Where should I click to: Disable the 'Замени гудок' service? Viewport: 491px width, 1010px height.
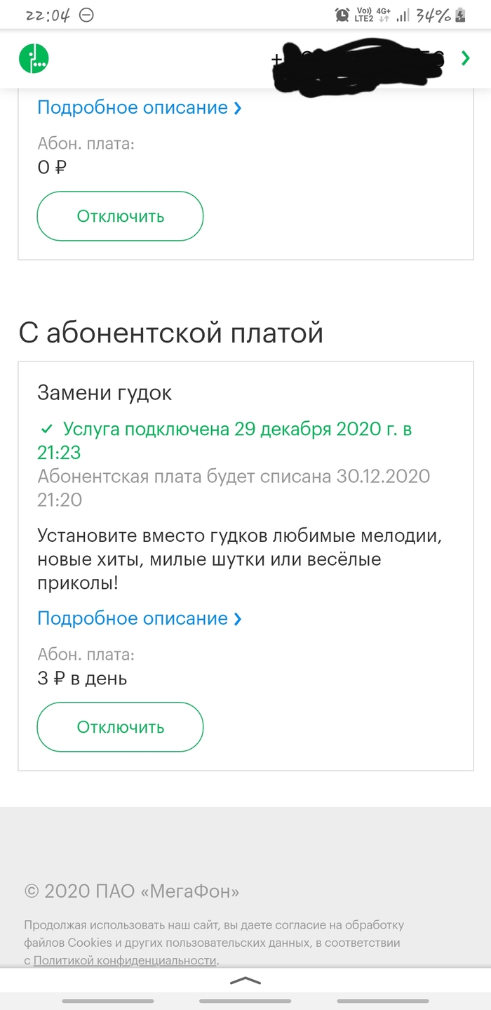(x=120, y=727)
